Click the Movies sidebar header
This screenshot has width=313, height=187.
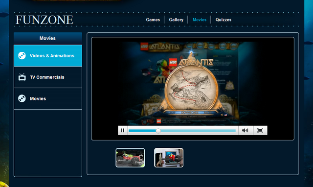point(48,38)
